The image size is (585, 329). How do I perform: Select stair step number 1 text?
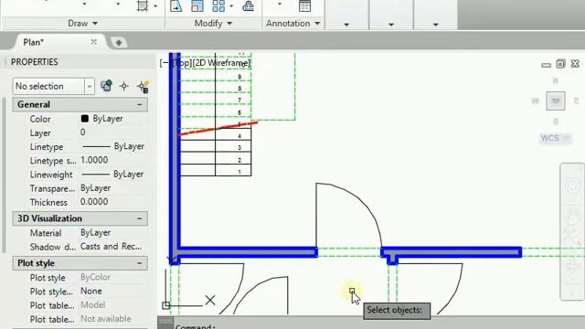pos(239,172)
